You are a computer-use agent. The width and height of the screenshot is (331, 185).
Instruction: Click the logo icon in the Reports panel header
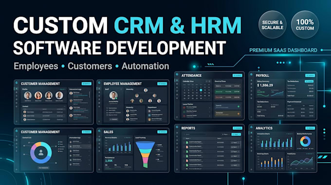(177, 127)
